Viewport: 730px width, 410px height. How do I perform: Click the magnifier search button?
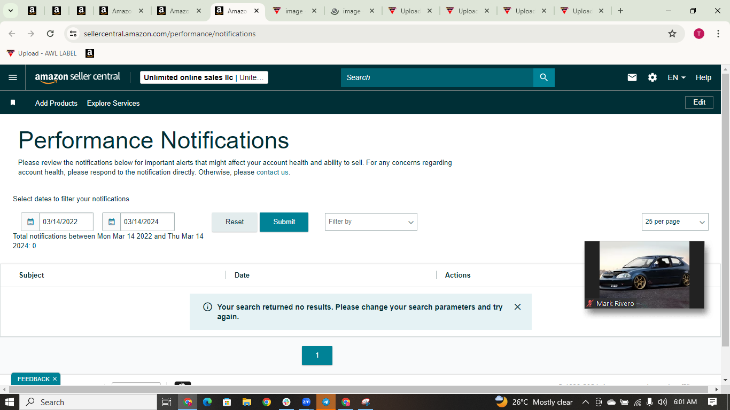544,77
